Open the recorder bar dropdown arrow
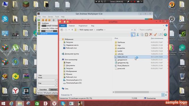The height and width of the screenshot is (106, 189). click(x=96, y=1)
